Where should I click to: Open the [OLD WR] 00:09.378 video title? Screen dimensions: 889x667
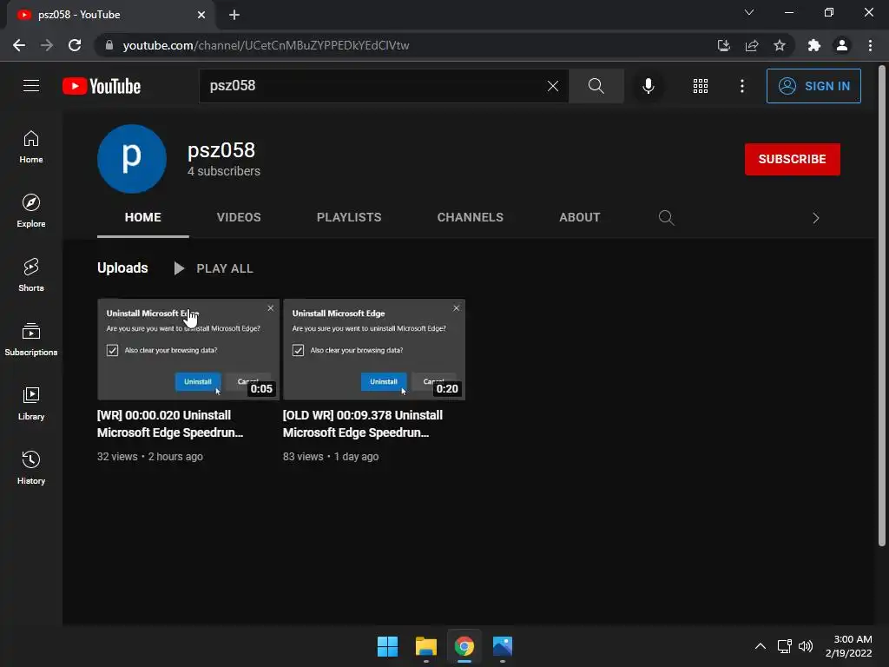pos(363,424)
